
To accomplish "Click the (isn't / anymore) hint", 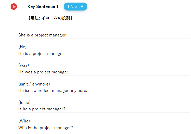I will point(34,84).
